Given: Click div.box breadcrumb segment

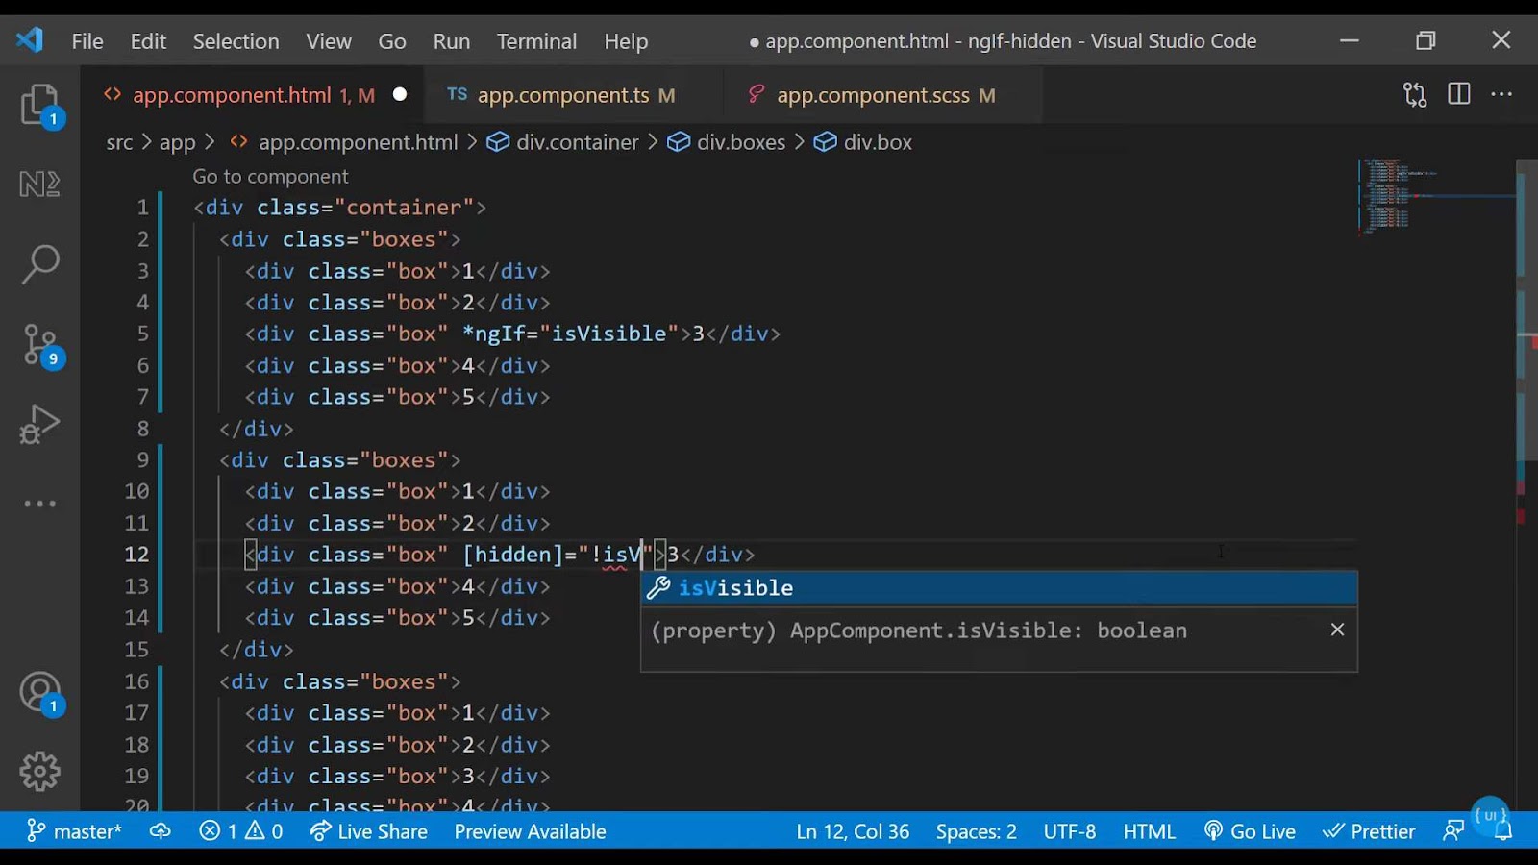Looking at the screenshot, I should pyautogui.click(x=878, y=142).
